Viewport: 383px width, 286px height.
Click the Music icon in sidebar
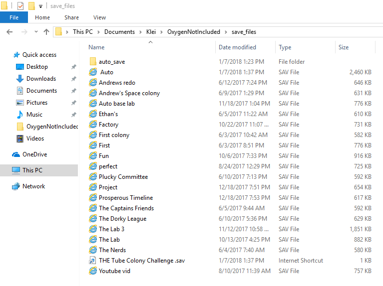click(20, 115)
